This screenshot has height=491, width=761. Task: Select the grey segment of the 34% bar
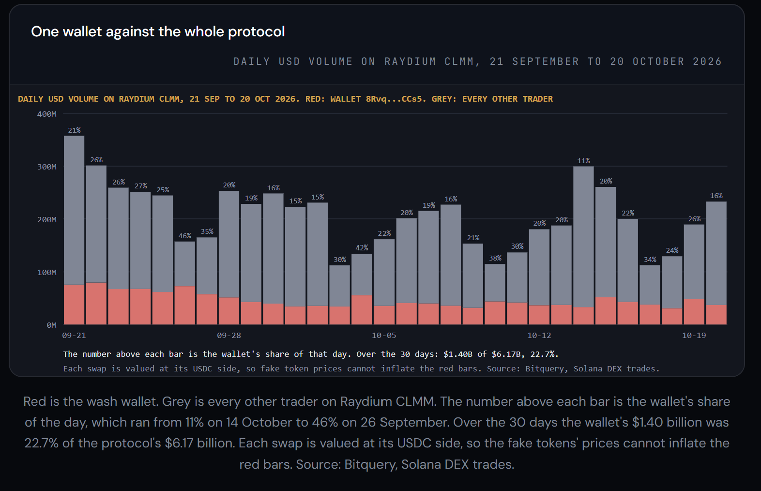pyautogui.click(x=650, y=285)
